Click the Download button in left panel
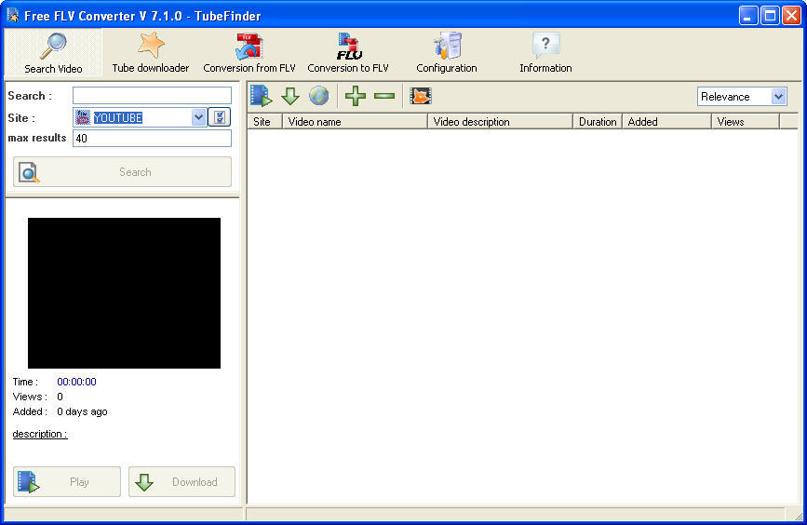 click(x=182, y=482)
